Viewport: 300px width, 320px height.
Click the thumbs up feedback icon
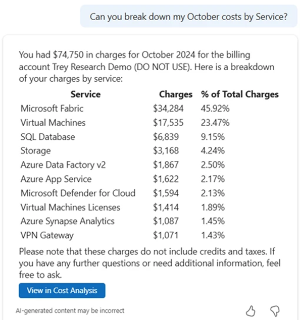[251, 311]
